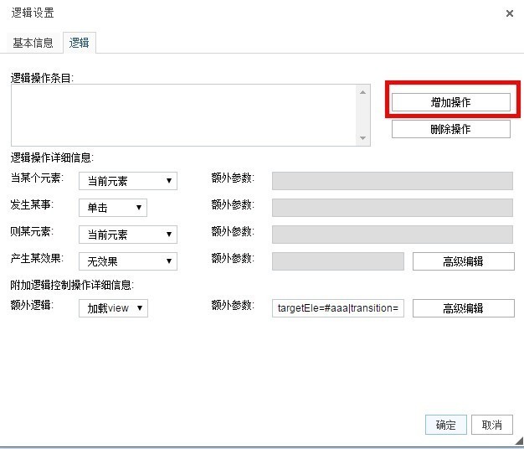Click the 删除操作 button

click(451, 129)
